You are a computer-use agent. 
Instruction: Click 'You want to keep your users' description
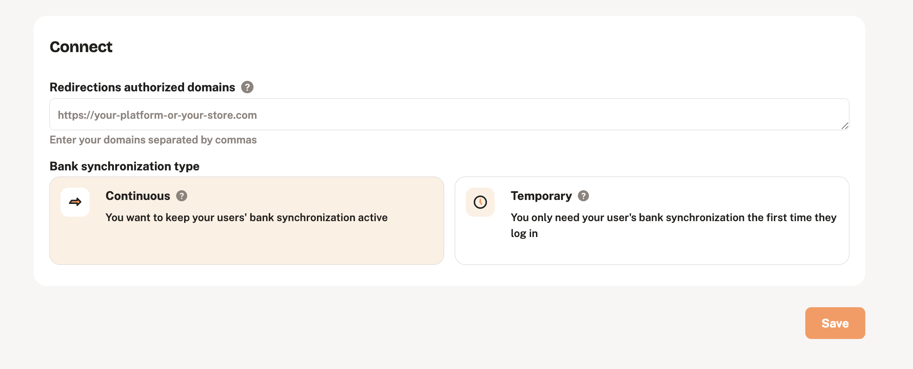tap(247, 218)
